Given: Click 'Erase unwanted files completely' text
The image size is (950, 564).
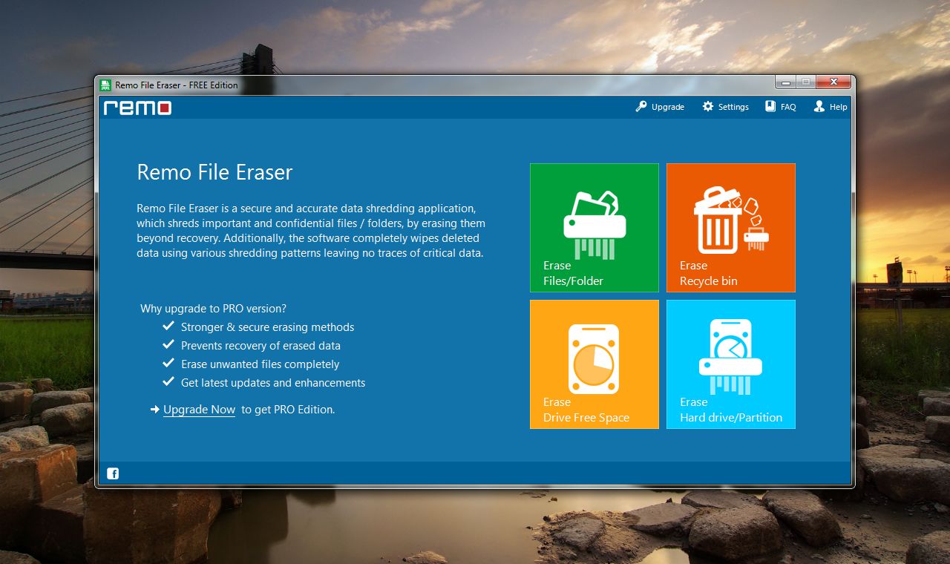Looking at the screenshot, I should [x=260, y=364].
